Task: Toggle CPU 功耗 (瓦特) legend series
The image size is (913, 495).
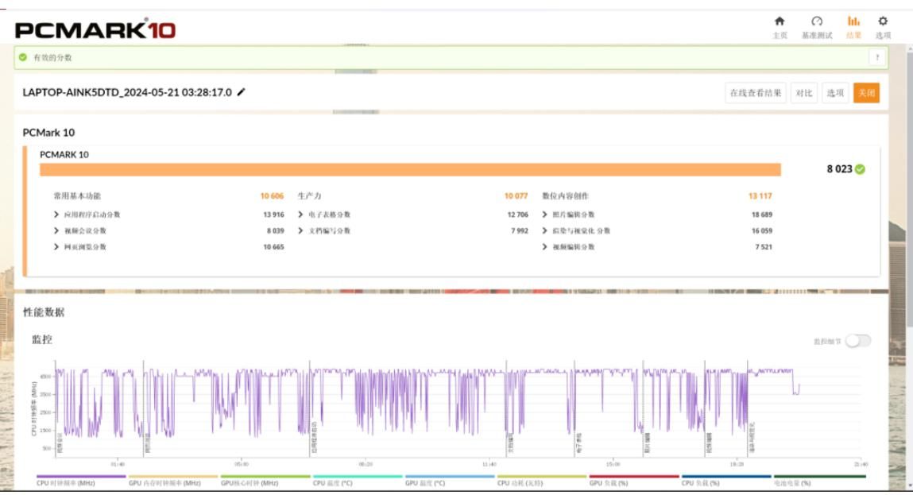Action: (541, 481)
